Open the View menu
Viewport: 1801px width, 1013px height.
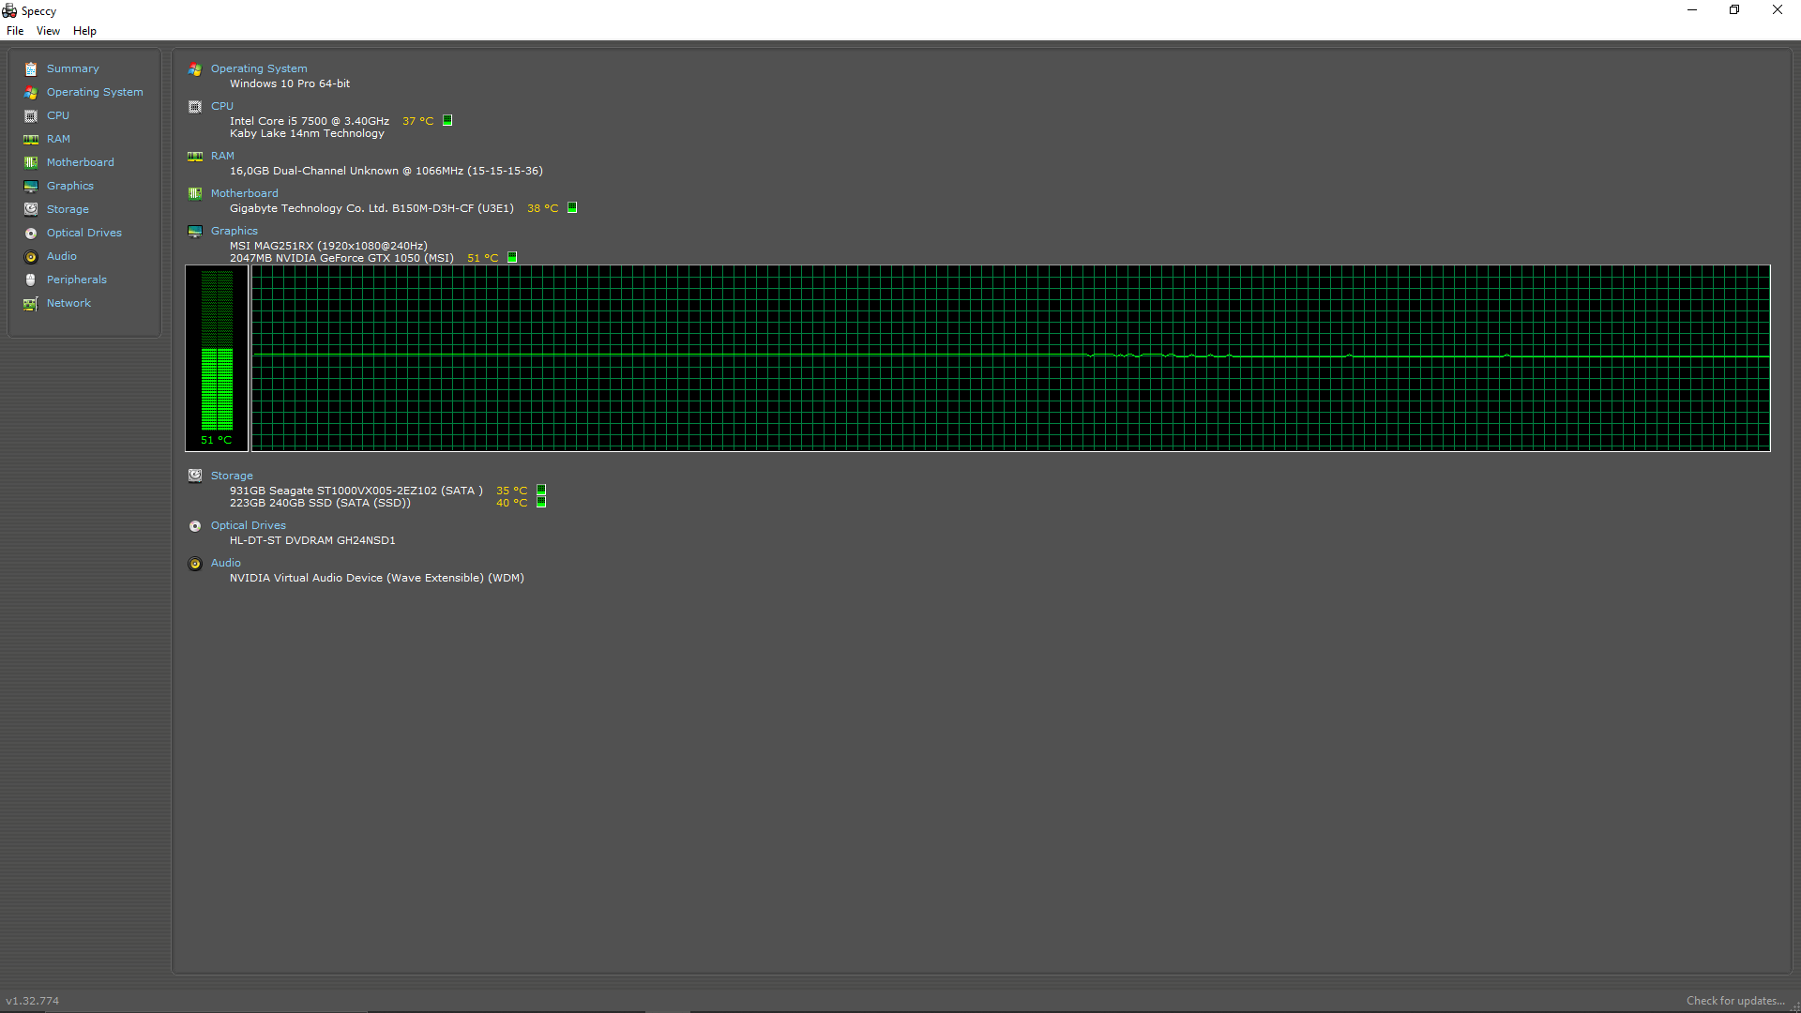[x=48, y=31]
